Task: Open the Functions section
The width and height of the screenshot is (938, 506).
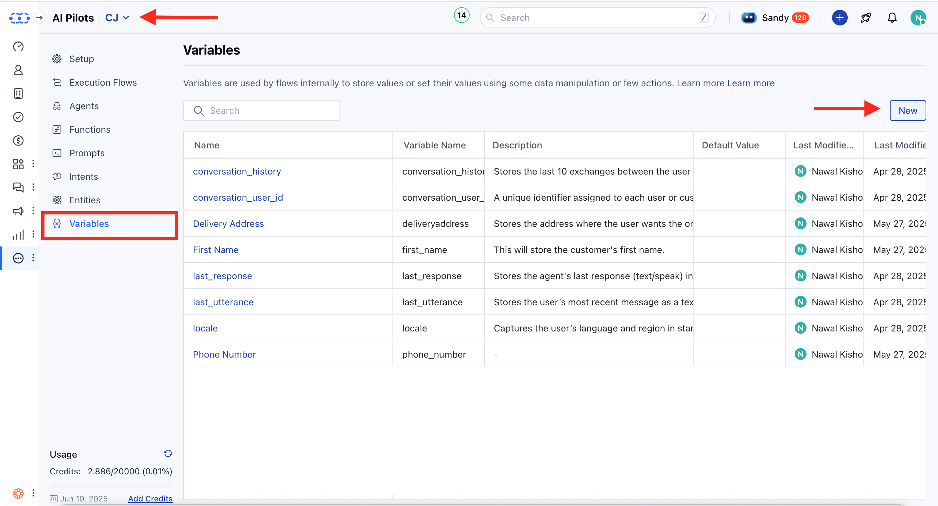Action: point(90,129)
